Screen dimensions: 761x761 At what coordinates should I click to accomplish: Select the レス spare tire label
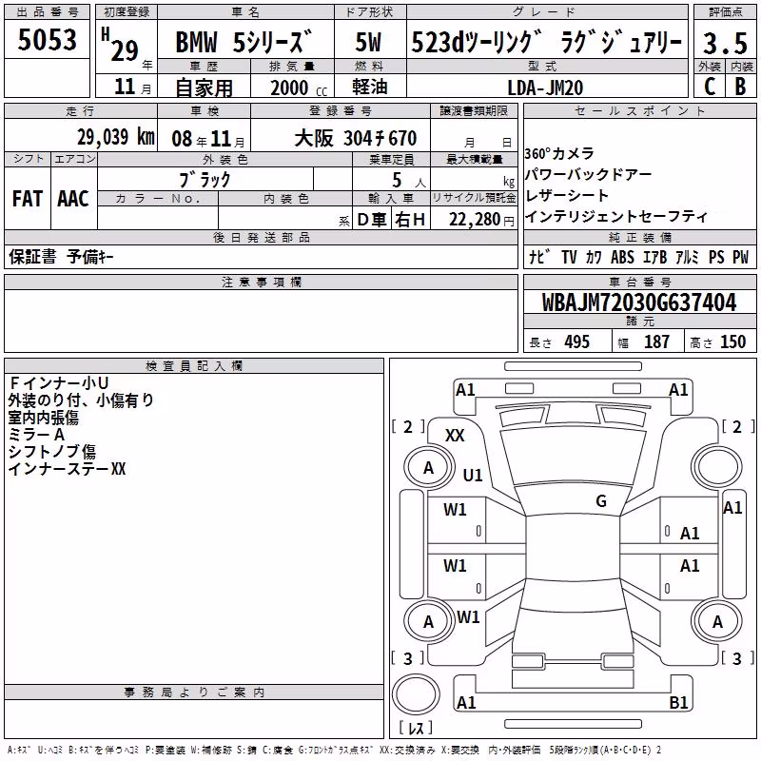(x=416, y=727)
